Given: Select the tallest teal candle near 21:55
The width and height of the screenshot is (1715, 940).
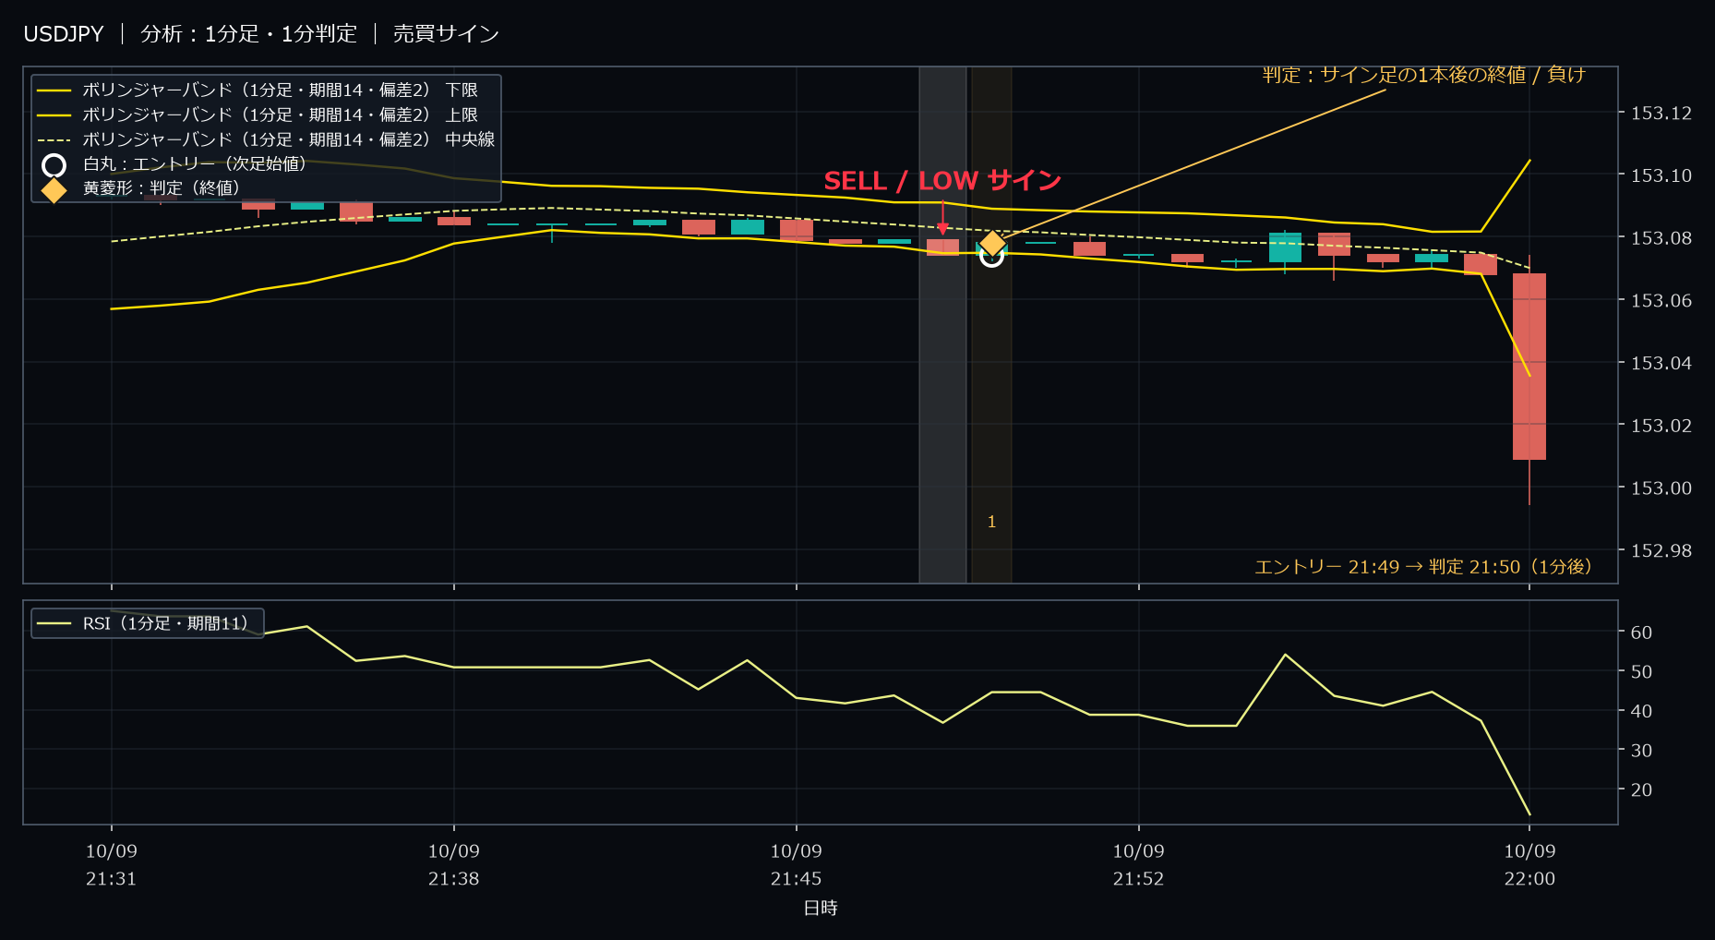Looking at the screenshot, I should point(1285,247).
